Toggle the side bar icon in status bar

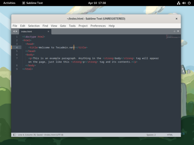pyautogui.click(x=14, y=135)
